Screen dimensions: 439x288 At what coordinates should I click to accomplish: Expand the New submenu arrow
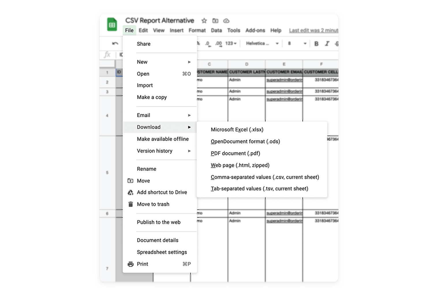pyautogui.click(x=189, y=62)
